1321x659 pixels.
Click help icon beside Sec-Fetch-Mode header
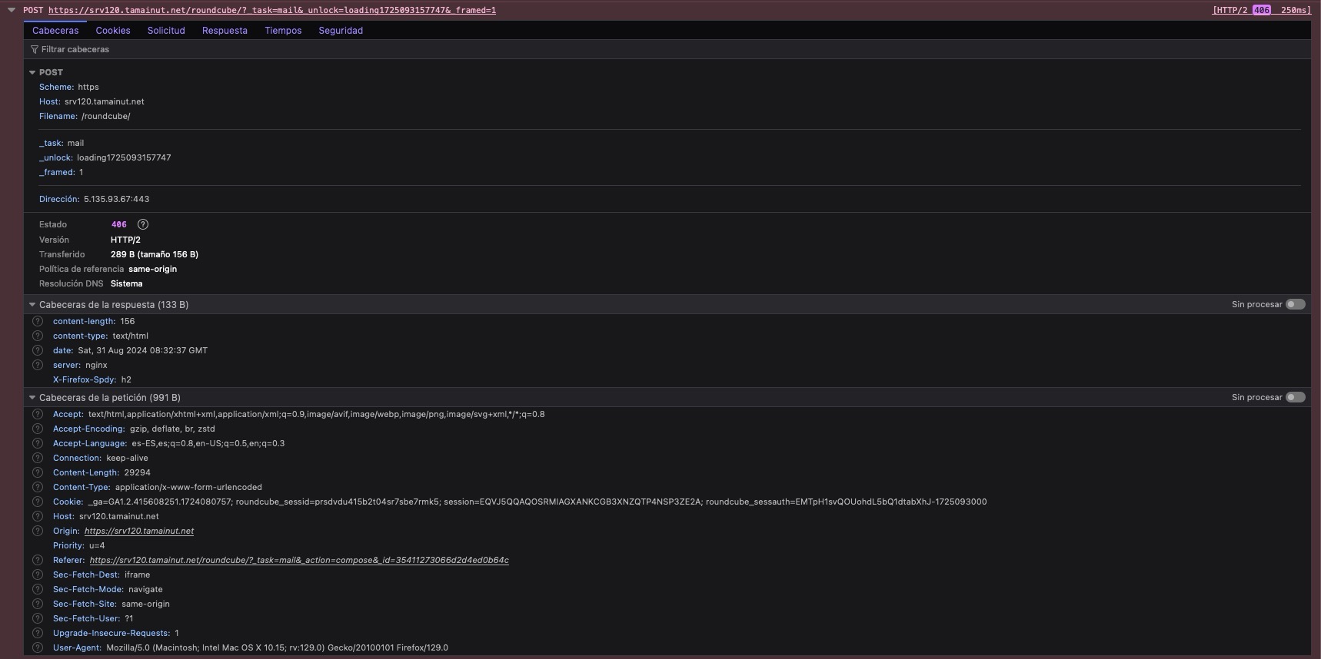pos(37,589)
